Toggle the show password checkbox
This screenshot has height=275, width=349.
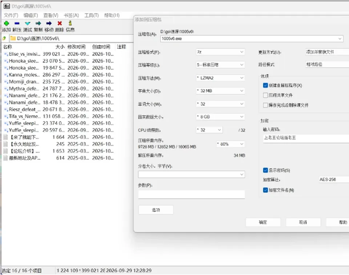click(x=265, y=170)
